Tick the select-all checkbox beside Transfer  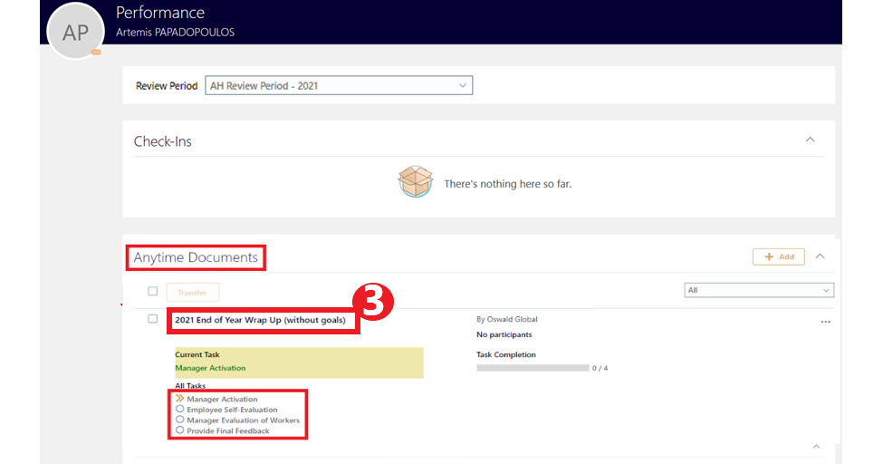(153, 291)
